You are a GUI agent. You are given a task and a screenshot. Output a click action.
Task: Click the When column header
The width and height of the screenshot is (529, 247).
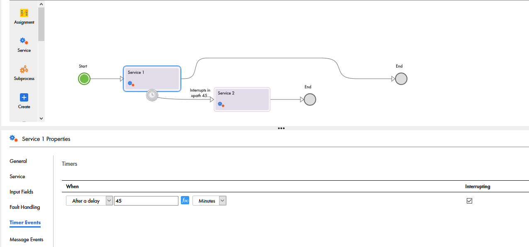[x=73, y=186]
